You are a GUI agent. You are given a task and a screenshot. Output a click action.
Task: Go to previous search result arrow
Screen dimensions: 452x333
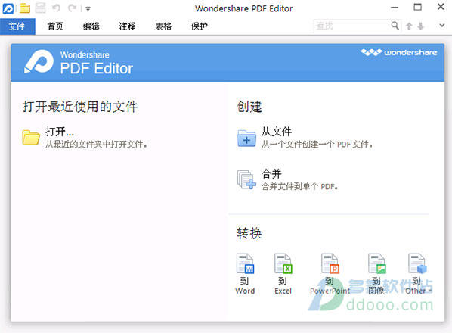coord(409,26)
